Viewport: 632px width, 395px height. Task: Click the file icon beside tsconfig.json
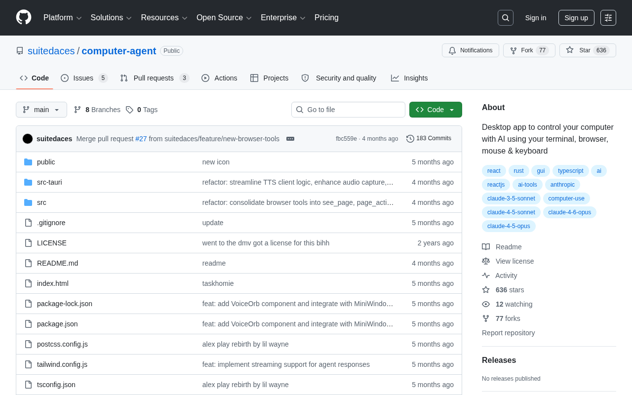pos(28,385)
